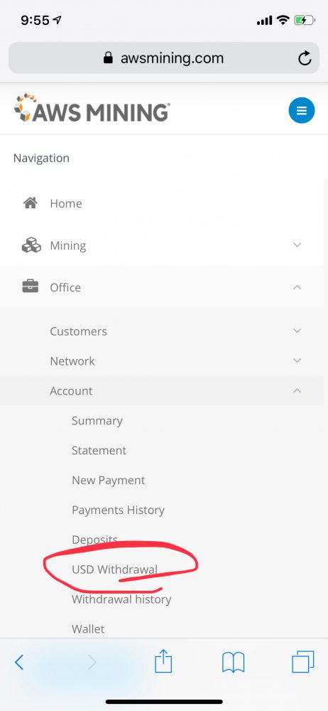
Task: Tap the Safari back arrow
Action: (18, 663)
